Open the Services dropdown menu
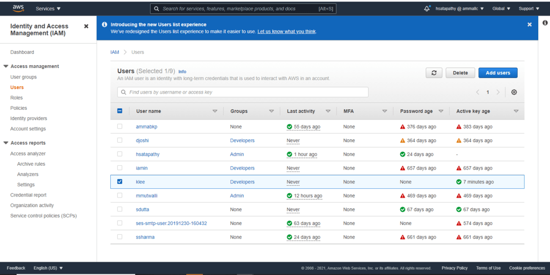Viewport: 550px width, 275px height. (x=48, y=9)
